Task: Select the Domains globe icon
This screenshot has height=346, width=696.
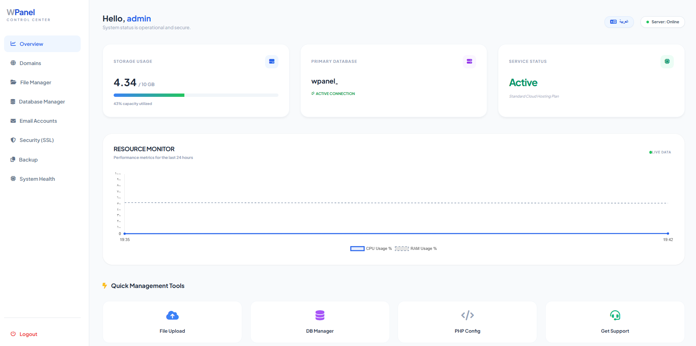Action: pos(13,63)
